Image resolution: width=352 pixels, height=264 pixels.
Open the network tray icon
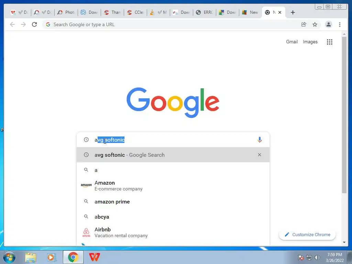(x=309, y=257)
